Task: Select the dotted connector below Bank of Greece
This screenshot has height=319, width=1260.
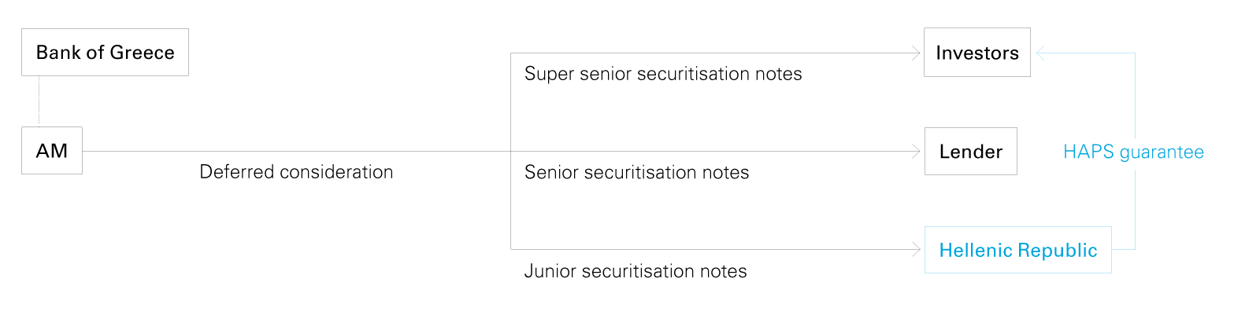Action: click(x=39, y=101)
